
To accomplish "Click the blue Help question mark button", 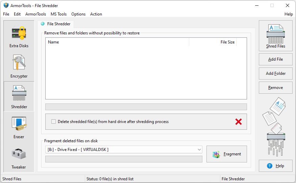I will pyautogui.click(x=275, y=166).
